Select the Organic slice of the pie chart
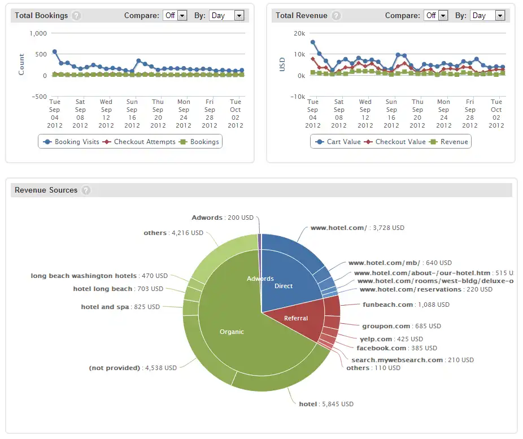 [232, 332]
